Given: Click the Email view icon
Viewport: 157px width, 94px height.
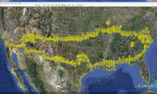Looking at the screenshot, I should point(76,5).
